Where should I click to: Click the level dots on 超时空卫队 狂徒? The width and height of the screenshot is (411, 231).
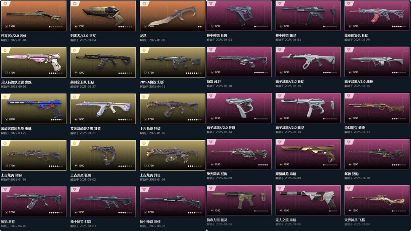point(125,73)
